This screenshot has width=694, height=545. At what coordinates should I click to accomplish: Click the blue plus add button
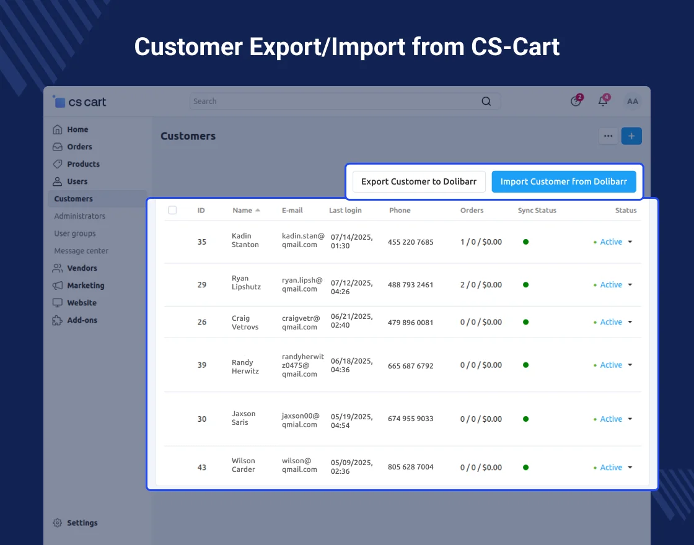coord(631,136)
